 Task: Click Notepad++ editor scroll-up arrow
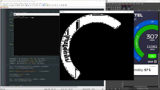(104, 9)
